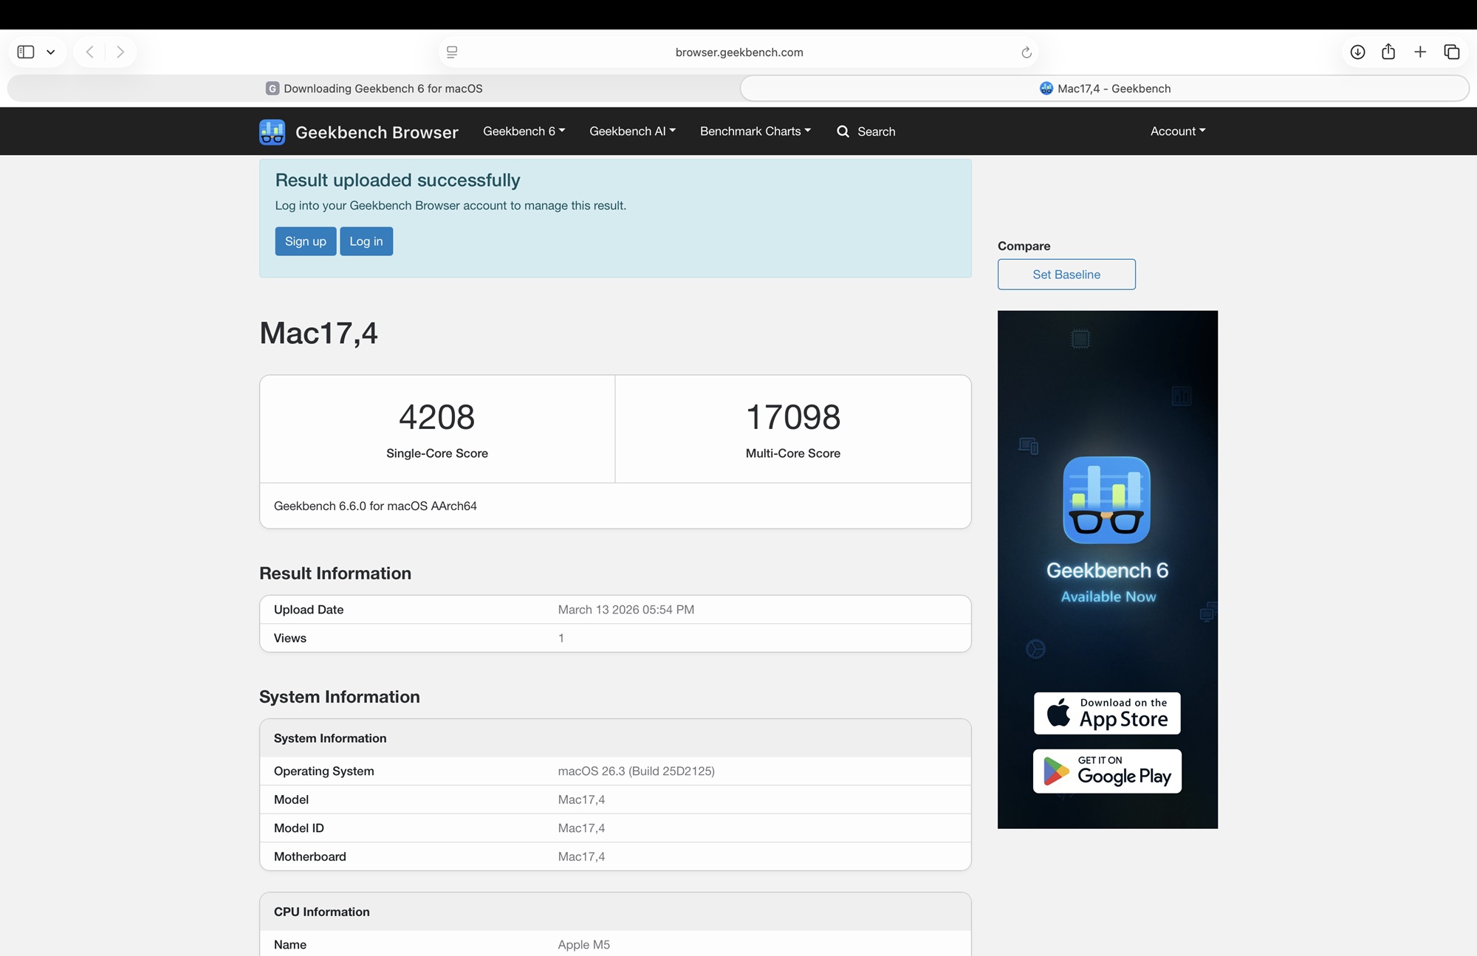Click the Set Baseline button

[x=1066, y=275]
